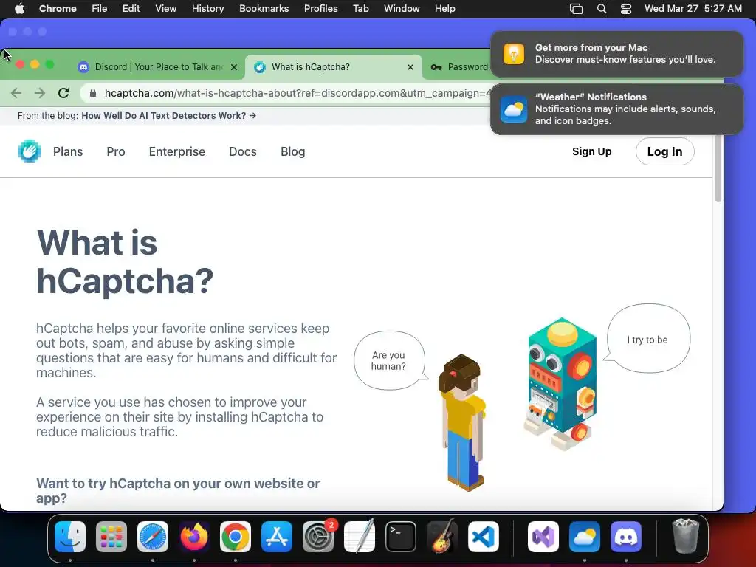Open the Tab menu
756x567 pixels.
tap(360, 9)
